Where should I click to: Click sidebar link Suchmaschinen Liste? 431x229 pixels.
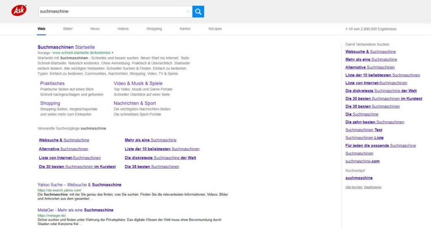pos(364,138)
